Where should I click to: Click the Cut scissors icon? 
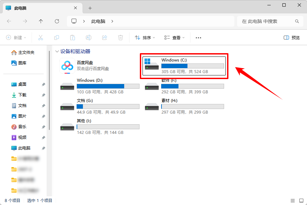coord(41,38)
